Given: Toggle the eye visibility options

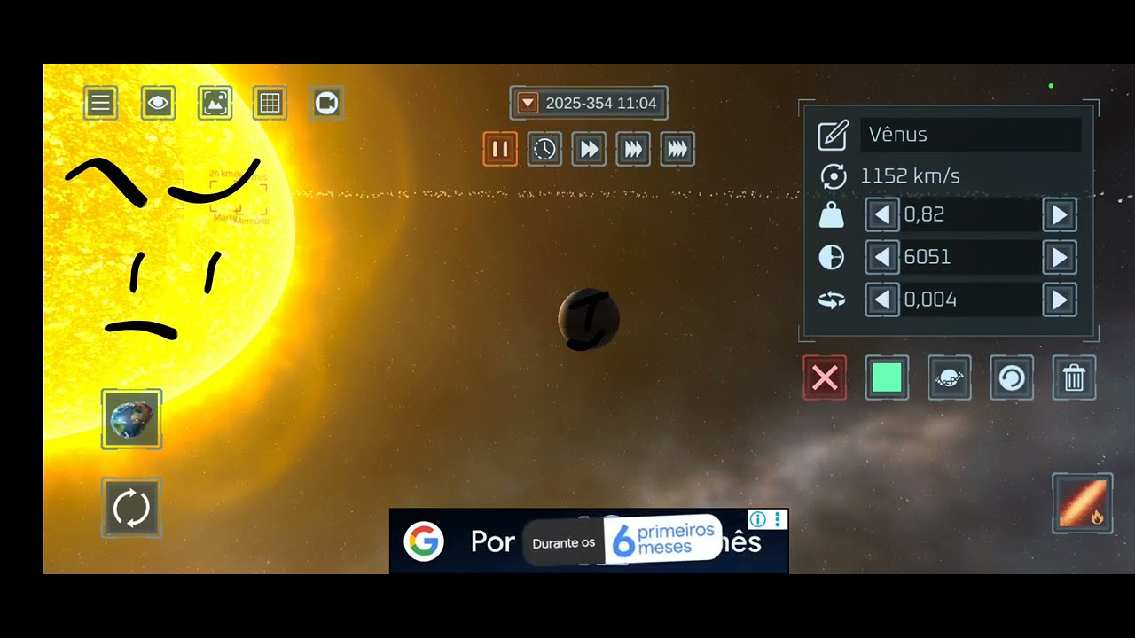Looking at the screenshot, I should [x=158, y=104].
